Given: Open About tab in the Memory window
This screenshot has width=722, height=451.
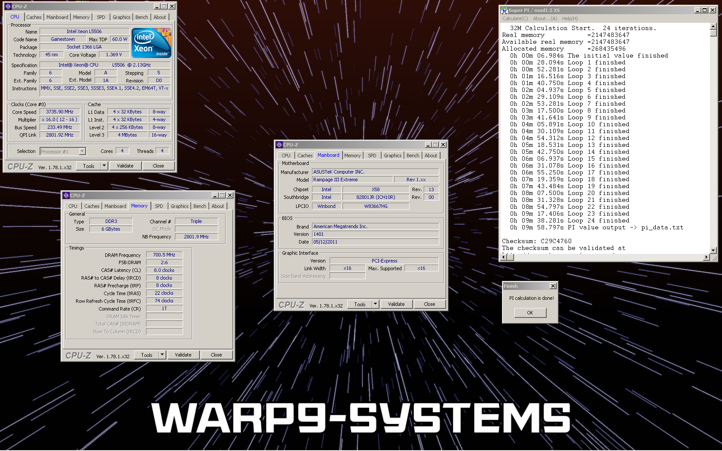Looking at the screenshot, I should pyautogui.click(x=218, y=206).
